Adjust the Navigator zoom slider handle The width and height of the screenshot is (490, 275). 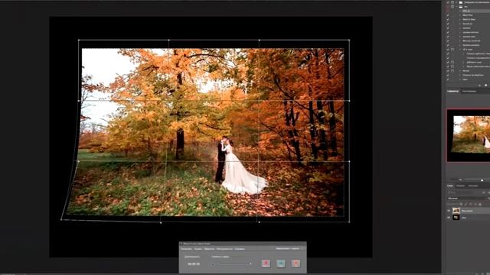482,180
